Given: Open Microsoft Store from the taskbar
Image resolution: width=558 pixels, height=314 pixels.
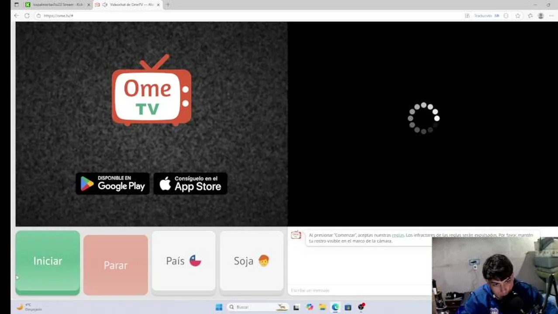Looking at the screenshot, I should click(x=348, y=307).
